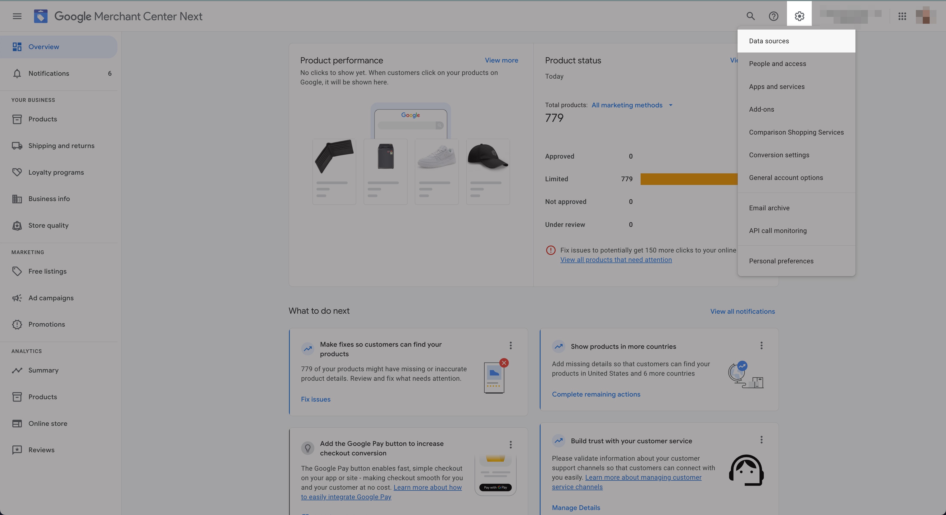Click the Merchant Center logo icon

coord(40,16)
